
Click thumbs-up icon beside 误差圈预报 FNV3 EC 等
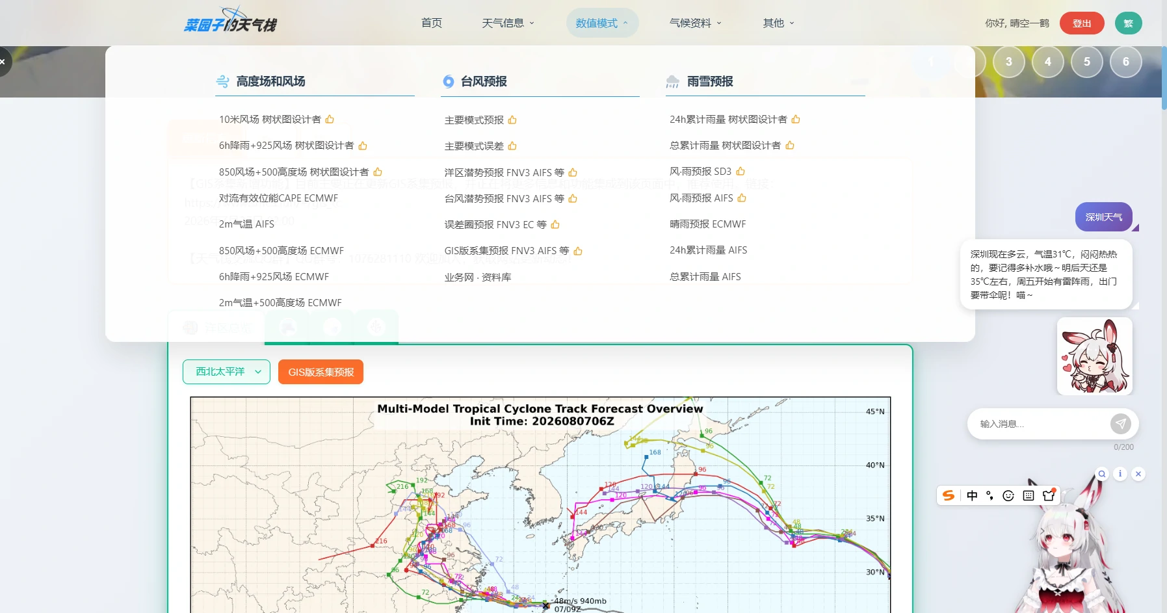[x=555, y=224]
